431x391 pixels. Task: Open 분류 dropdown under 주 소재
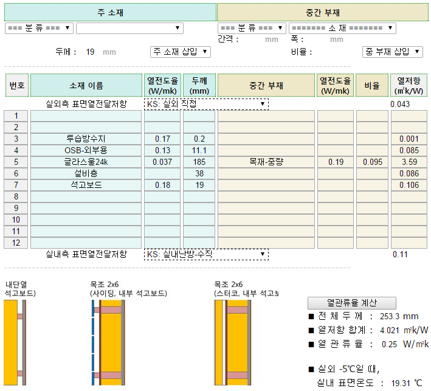click(x=39, y=28)
